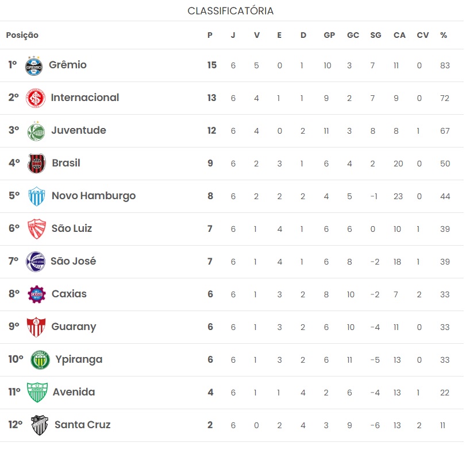Open the Novo Hamburgo blue shield crest
The height and width of the screenshot is (450, 466).
pyautogui.click(x=37, y=196)
